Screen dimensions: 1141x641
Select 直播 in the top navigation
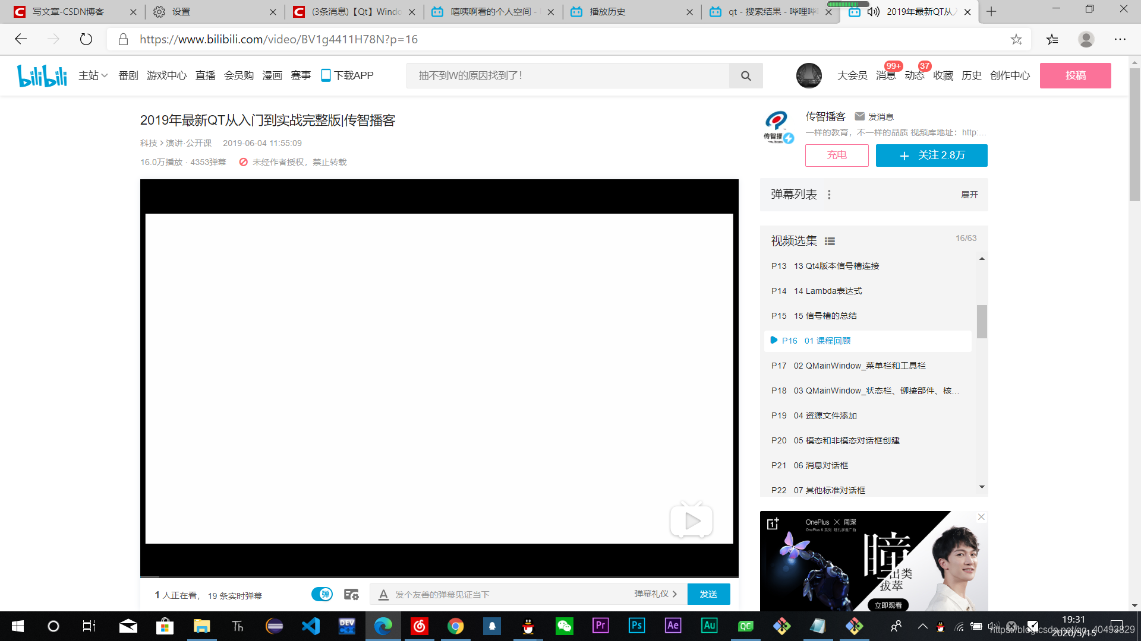click(204, 75)
